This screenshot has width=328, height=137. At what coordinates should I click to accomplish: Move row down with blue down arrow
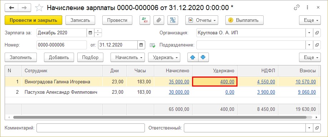[x=203, y=57]
